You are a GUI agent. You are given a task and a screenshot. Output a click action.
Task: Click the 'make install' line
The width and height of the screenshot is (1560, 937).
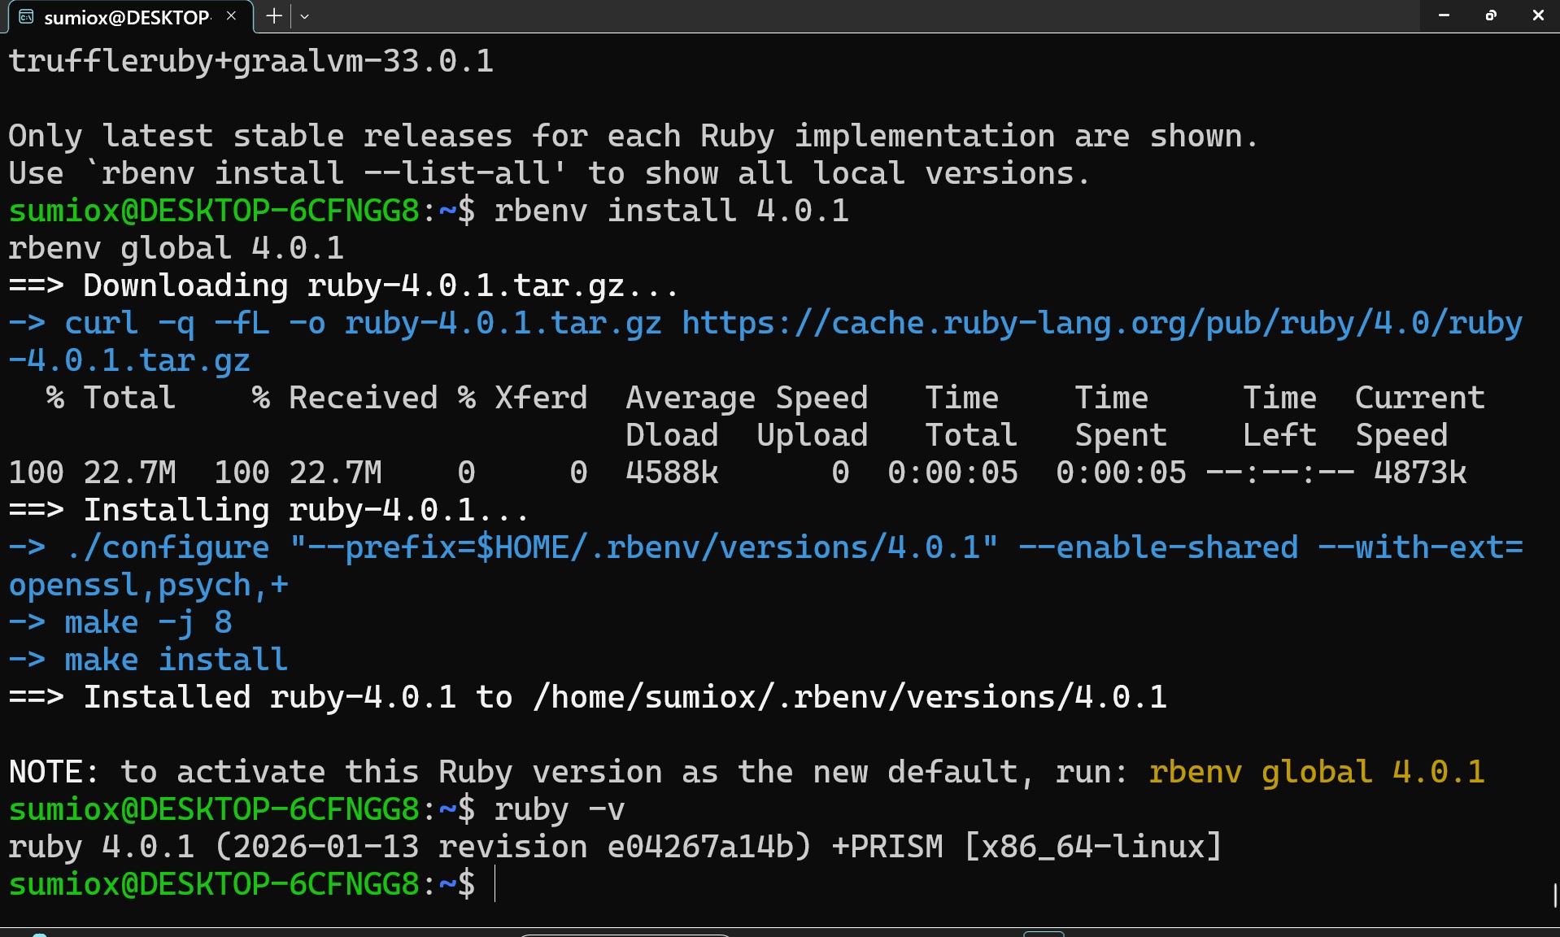(176, 660)
